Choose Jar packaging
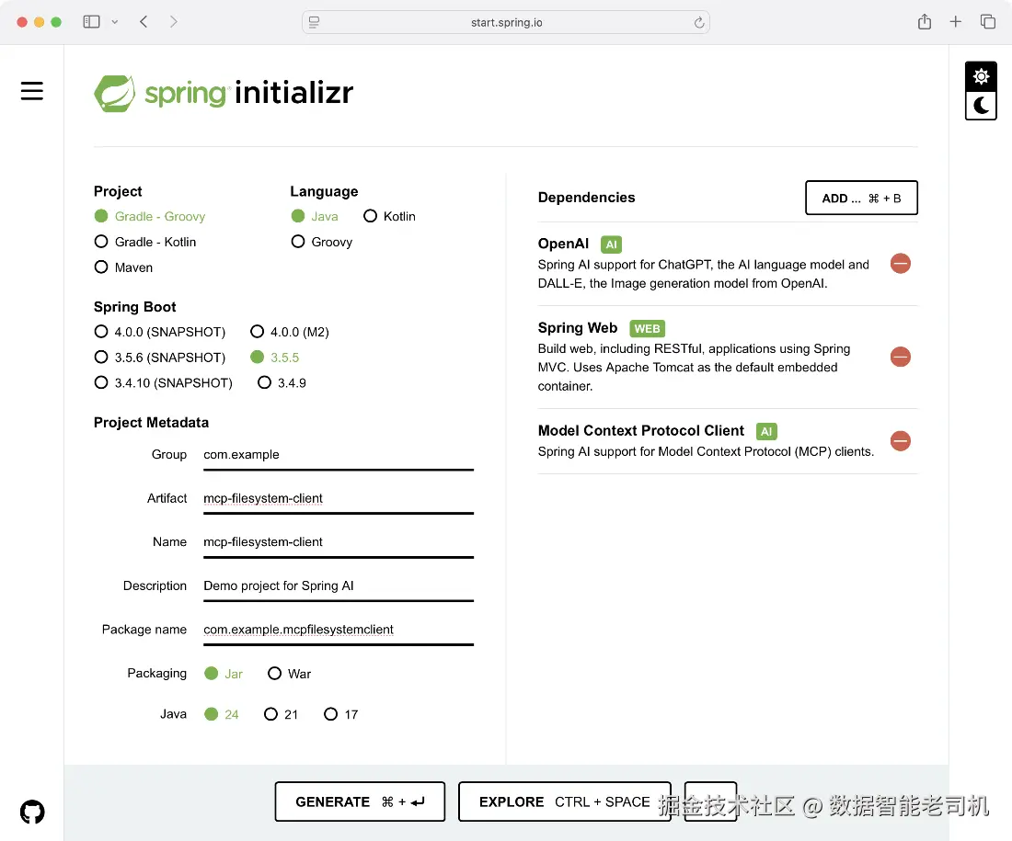This screenshot has height=841, width=1012. click(x=224, y=674)
